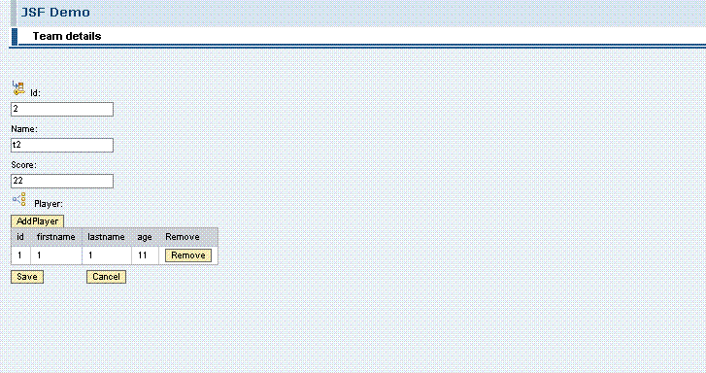706x373 pixels.
Task: Focus the Score input field containing 22
Action: pos(62,181)
